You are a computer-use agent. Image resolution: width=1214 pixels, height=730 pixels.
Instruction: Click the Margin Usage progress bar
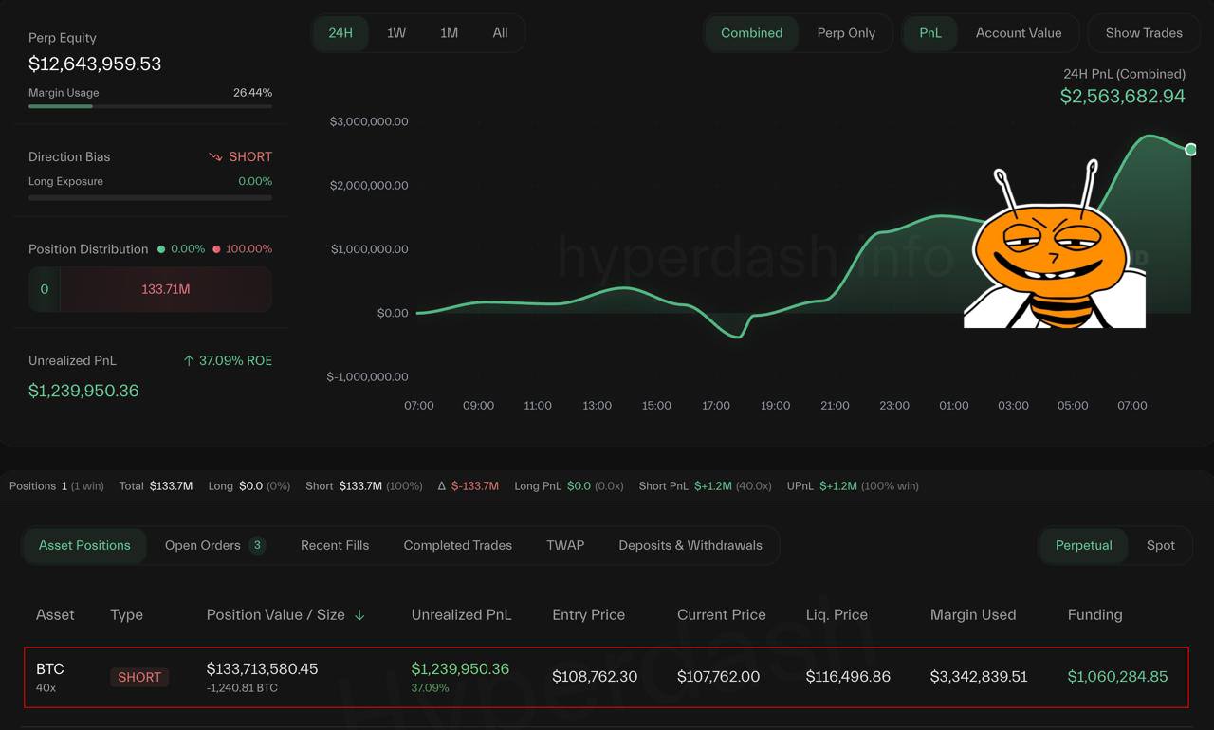(x=150, y=106)
